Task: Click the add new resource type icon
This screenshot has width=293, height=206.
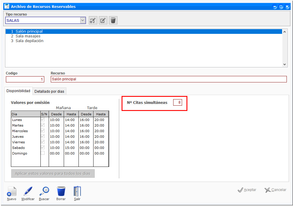Action: [x=93, y=20]
